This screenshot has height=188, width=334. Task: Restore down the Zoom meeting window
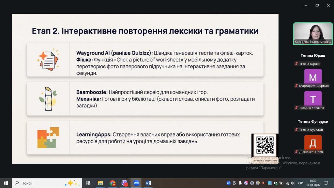[317, 5]
